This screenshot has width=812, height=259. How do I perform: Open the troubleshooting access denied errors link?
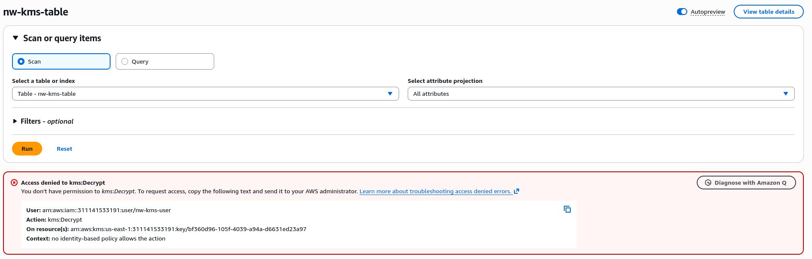pos(435,191)
